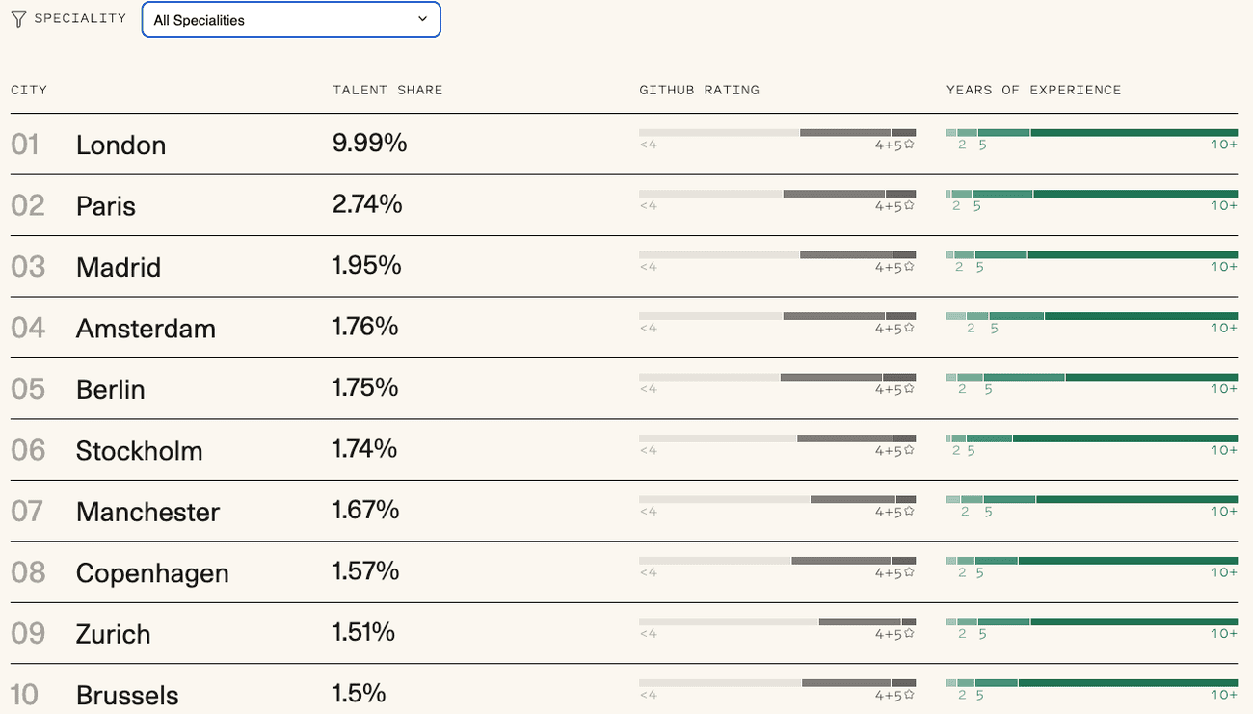
Task: Open the Amsterdam city entry
Action: (146, 329)
